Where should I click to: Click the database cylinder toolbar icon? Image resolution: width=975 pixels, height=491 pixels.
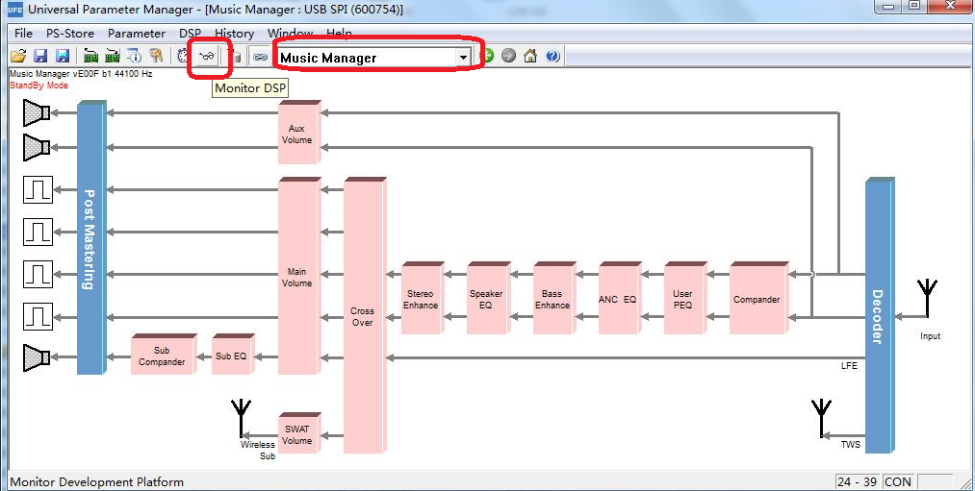[x=236, y=58]
